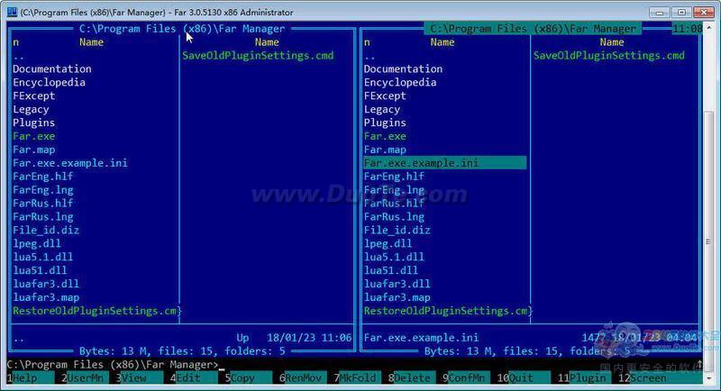The width and height of the screenshot is (721, 391).
Task: Select lua5.1.dll in the left panel
Action: (x=42, y=257)
